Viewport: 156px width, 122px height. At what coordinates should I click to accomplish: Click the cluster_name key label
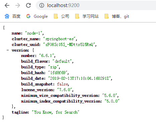(26, 39)
